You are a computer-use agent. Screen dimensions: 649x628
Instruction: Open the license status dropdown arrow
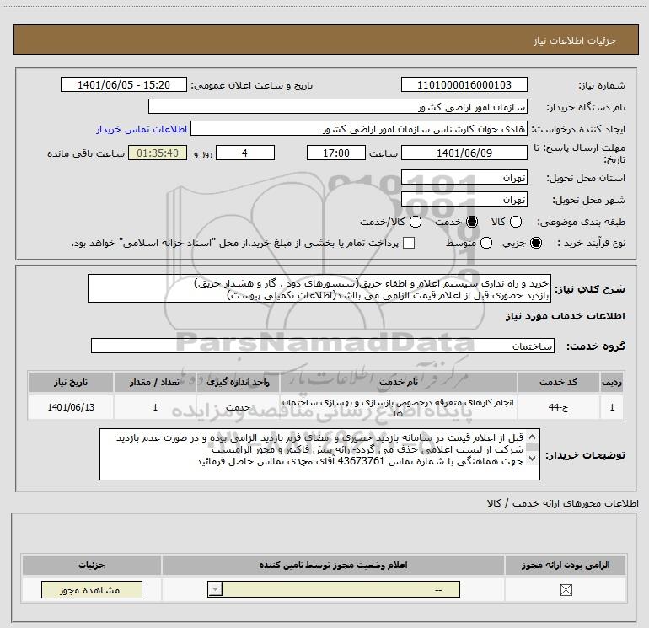pyautogui.click(x=215, y=589)
